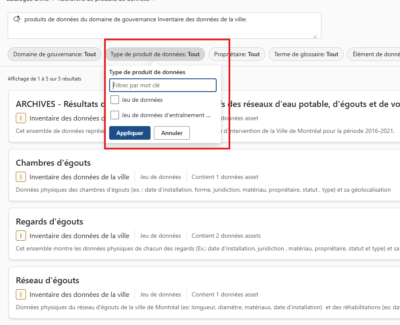The width and height of the screenshot is (400, 325).
Task: Click the Réseau d'égouts description text
Action: click(x=208, y=307)
